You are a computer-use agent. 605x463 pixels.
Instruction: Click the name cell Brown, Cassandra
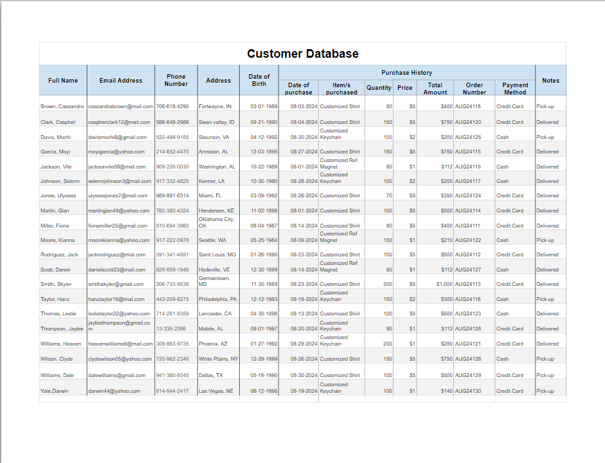click(62, 106)
